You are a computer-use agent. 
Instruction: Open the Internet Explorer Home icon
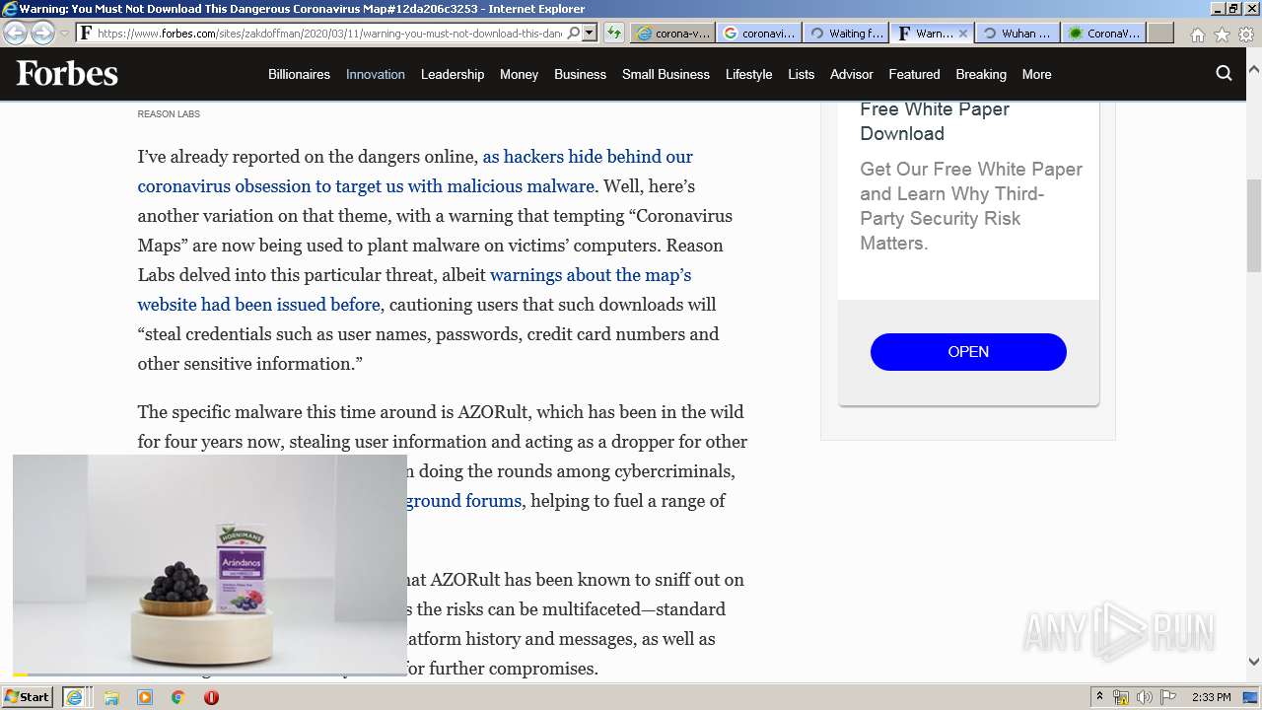coord(1197,34)
